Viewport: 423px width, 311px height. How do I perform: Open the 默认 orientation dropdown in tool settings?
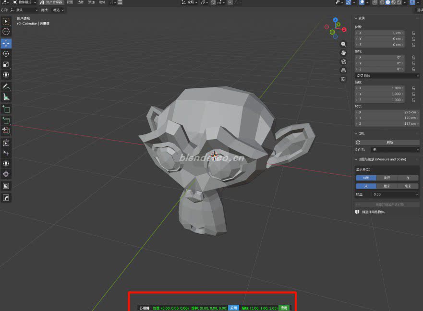[24, 10]
